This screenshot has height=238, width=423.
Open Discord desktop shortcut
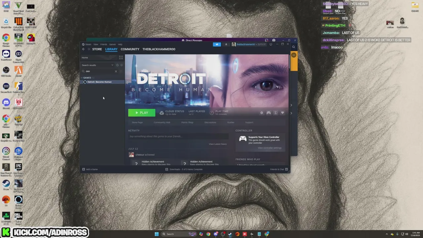[6, 104]
